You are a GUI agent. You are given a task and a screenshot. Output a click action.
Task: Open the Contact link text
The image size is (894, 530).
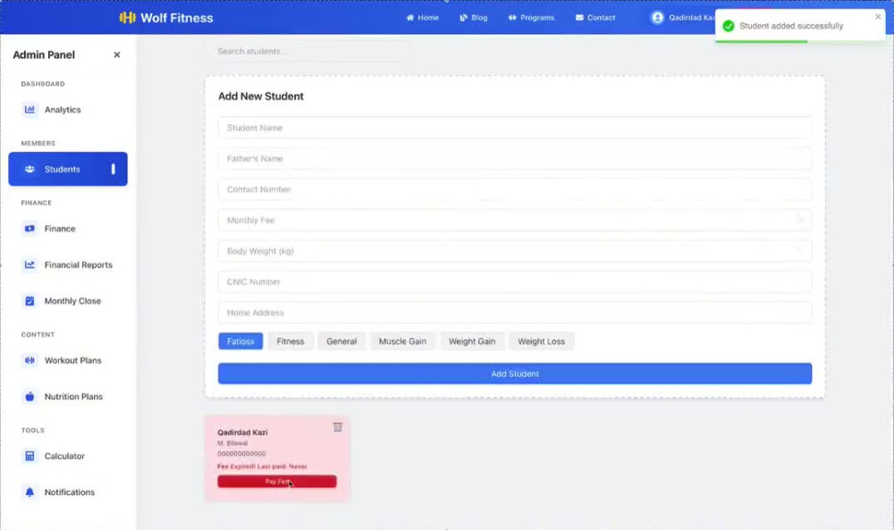(x=601, y=18)
